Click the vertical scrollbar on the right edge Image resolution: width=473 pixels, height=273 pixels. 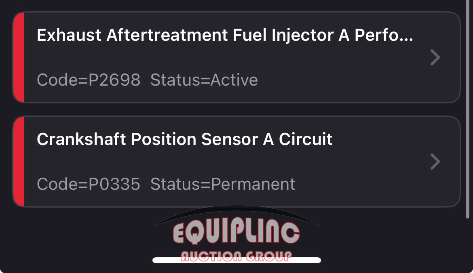pos(467,109)
